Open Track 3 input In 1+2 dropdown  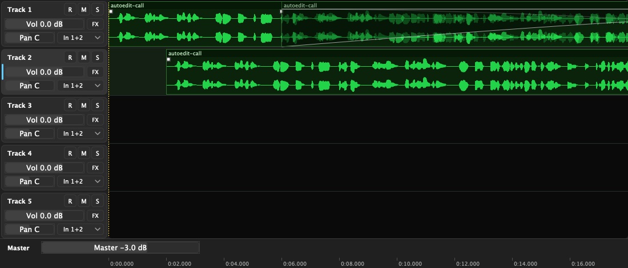tap(80, 133)
